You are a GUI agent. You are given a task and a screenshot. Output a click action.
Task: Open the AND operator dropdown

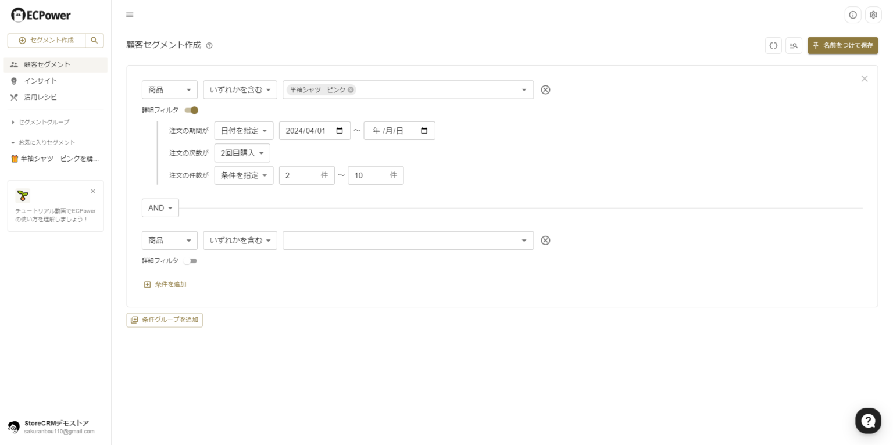(160, 208)
